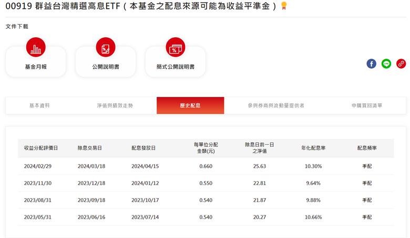Viewport: 410px width, 238px height.
Task: Click the 配息發放日 column header
Action: click(143, 148)
